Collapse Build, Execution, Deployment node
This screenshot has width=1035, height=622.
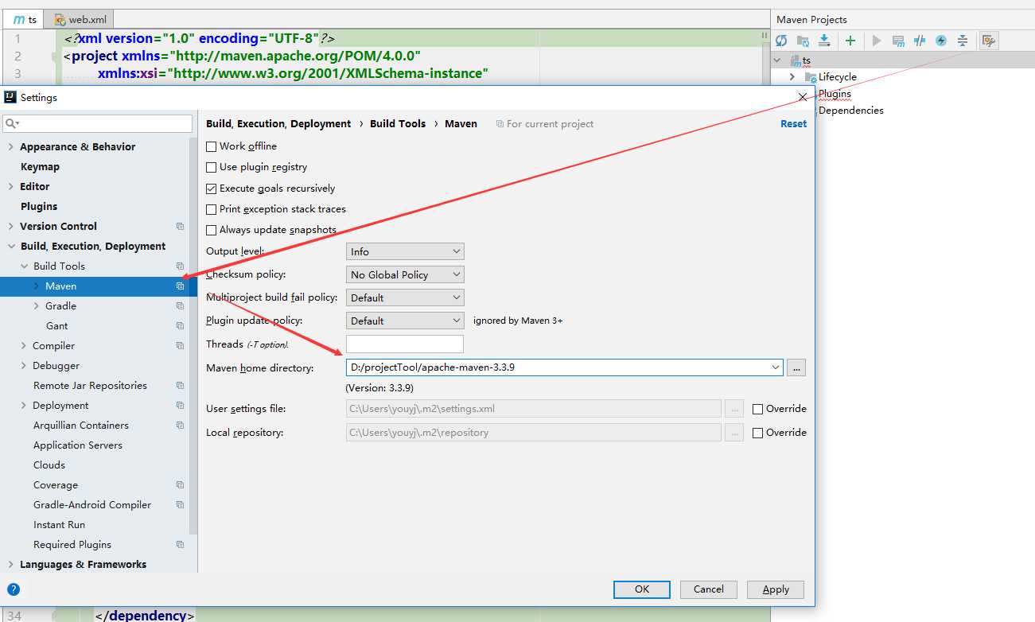click(x=10, y=247)
